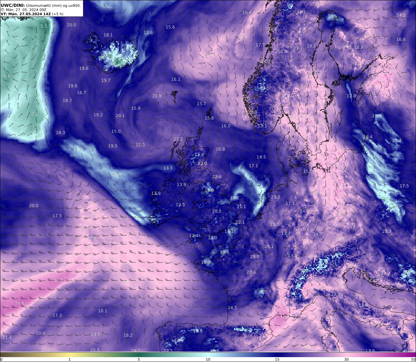
Task: Click the 16.1 map value
Action: click(176, 79)
